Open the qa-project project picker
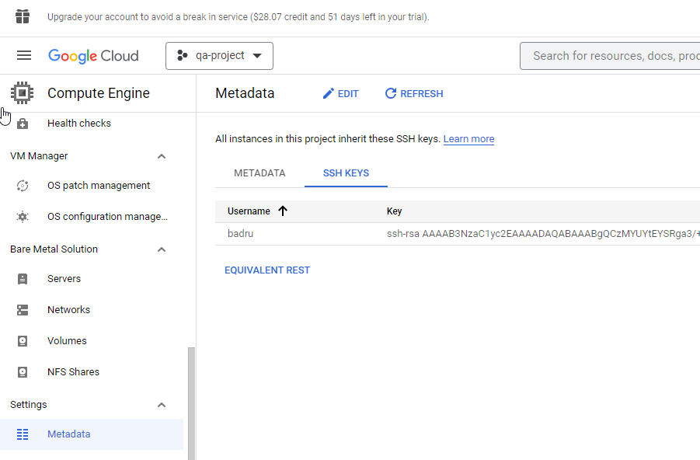Image resolution: width=700 pixels, height=460 pixels. (x=218, y=55)
